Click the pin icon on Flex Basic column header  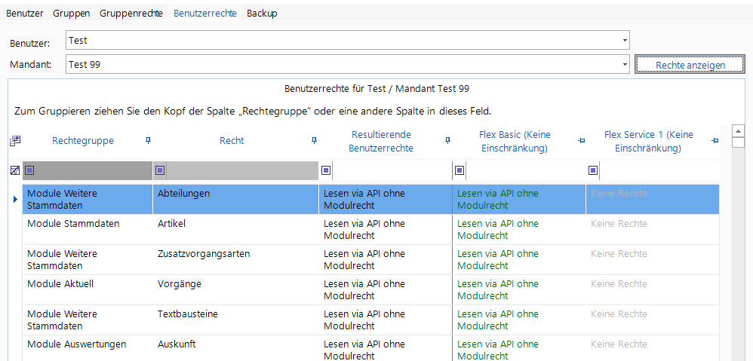pyautogui.click(x=581, y=140)
